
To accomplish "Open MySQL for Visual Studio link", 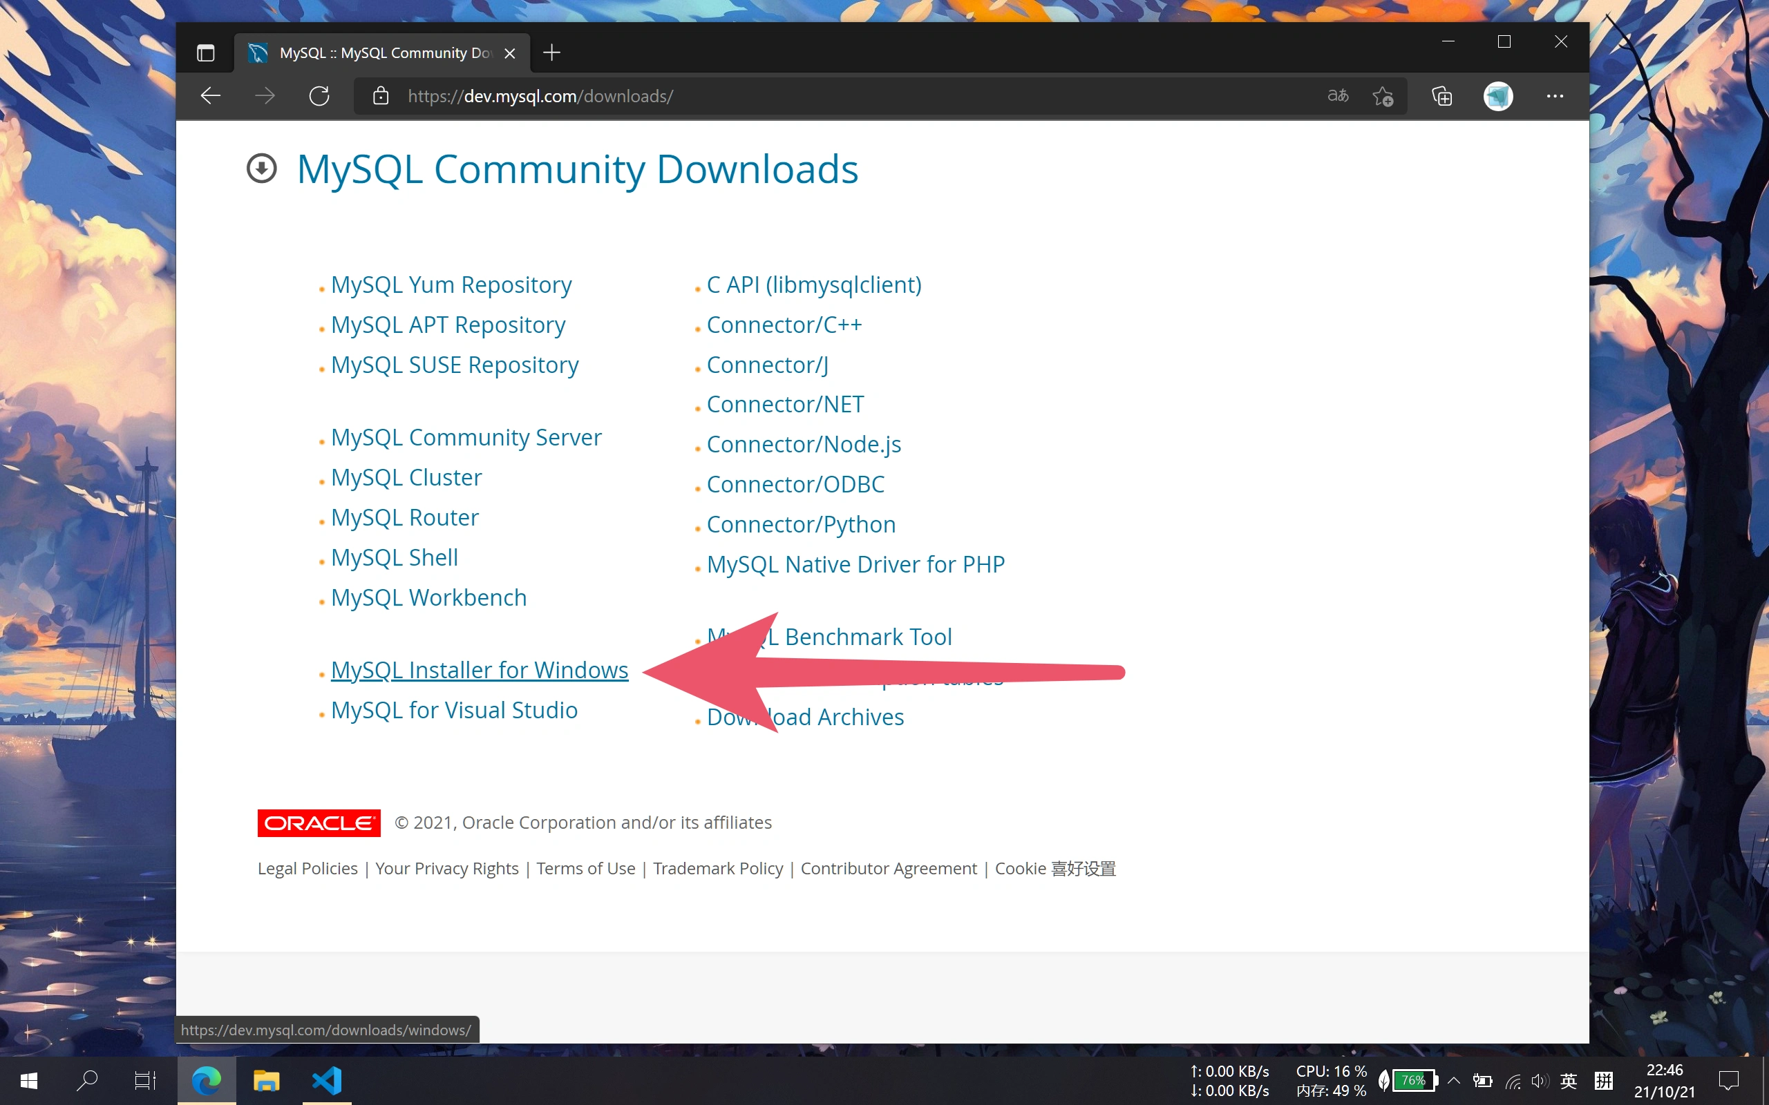I will 454,711.
